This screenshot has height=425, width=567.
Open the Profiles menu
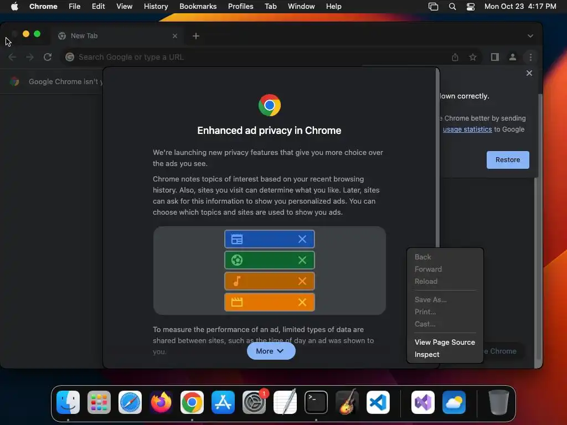click(240, 6)
